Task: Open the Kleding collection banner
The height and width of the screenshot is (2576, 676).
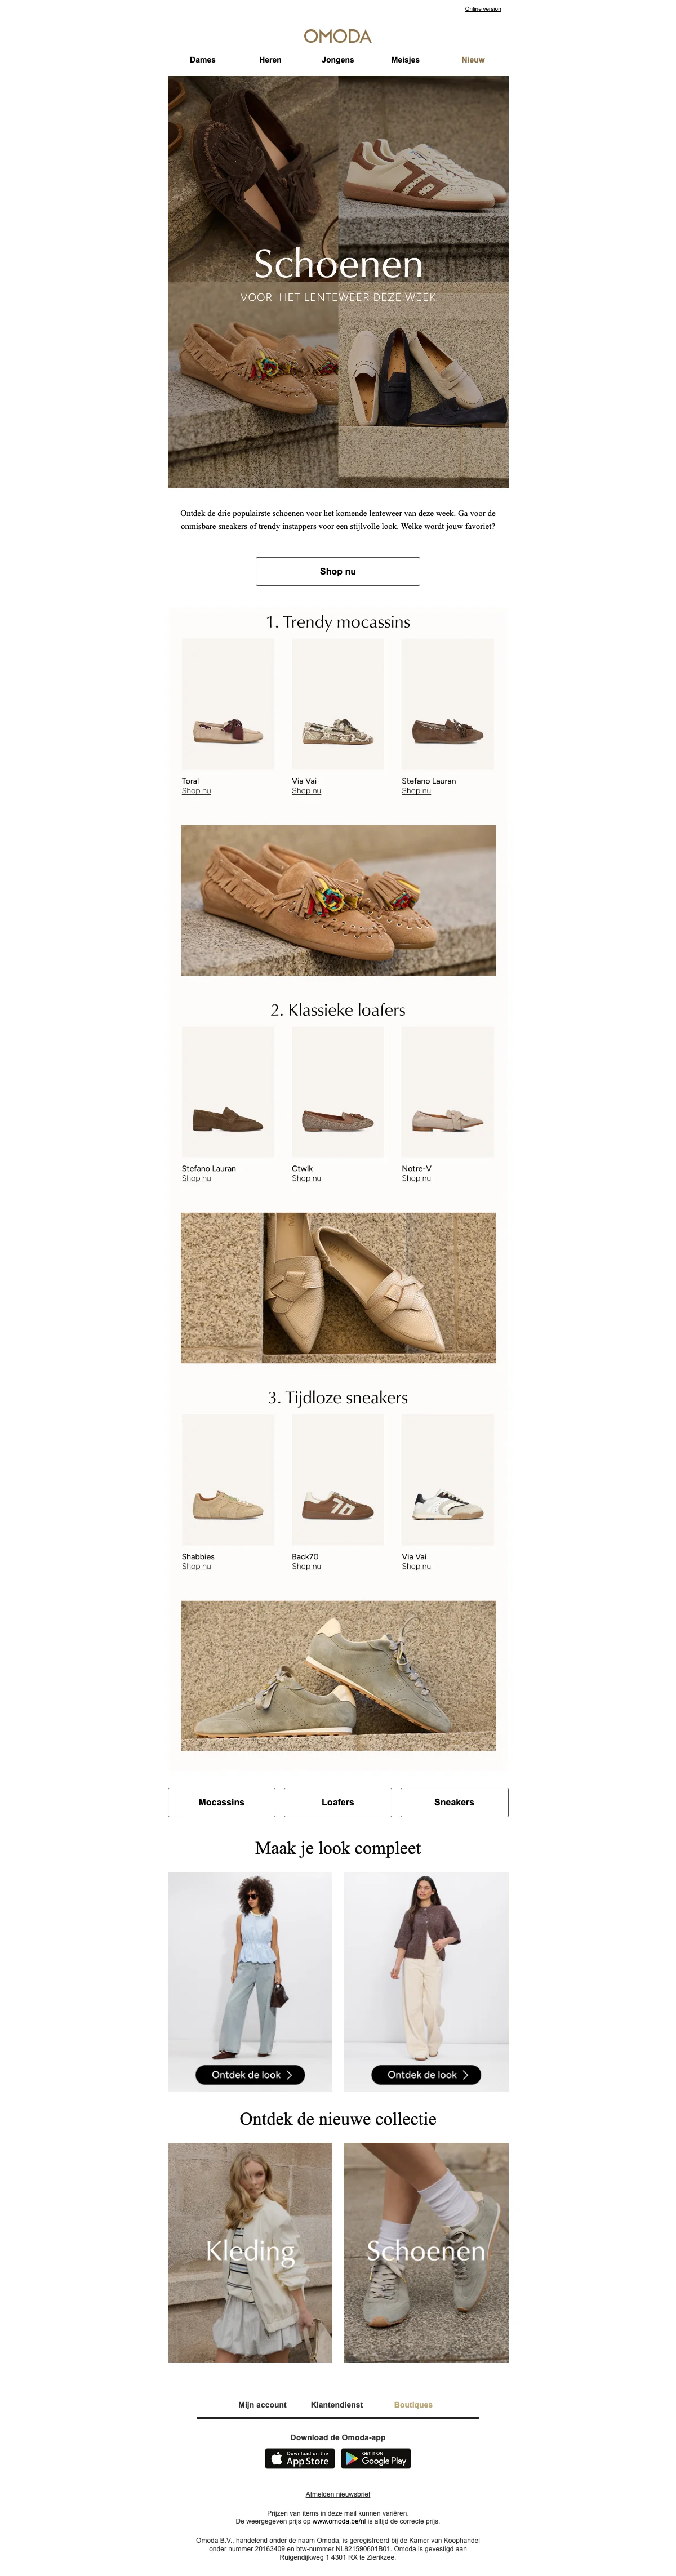Action: tap(250, 2252)
